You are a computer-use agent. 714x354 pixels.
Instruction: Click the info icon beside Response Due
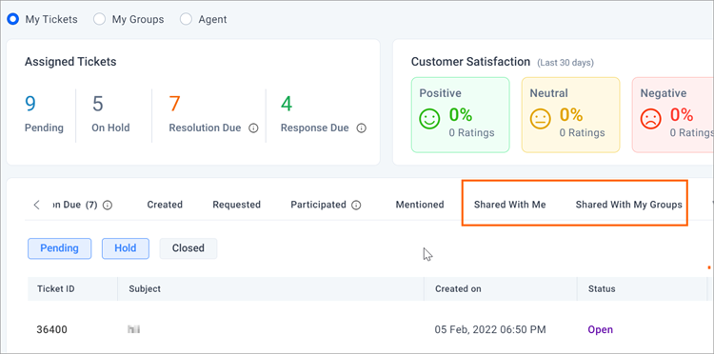pos(361,128)
